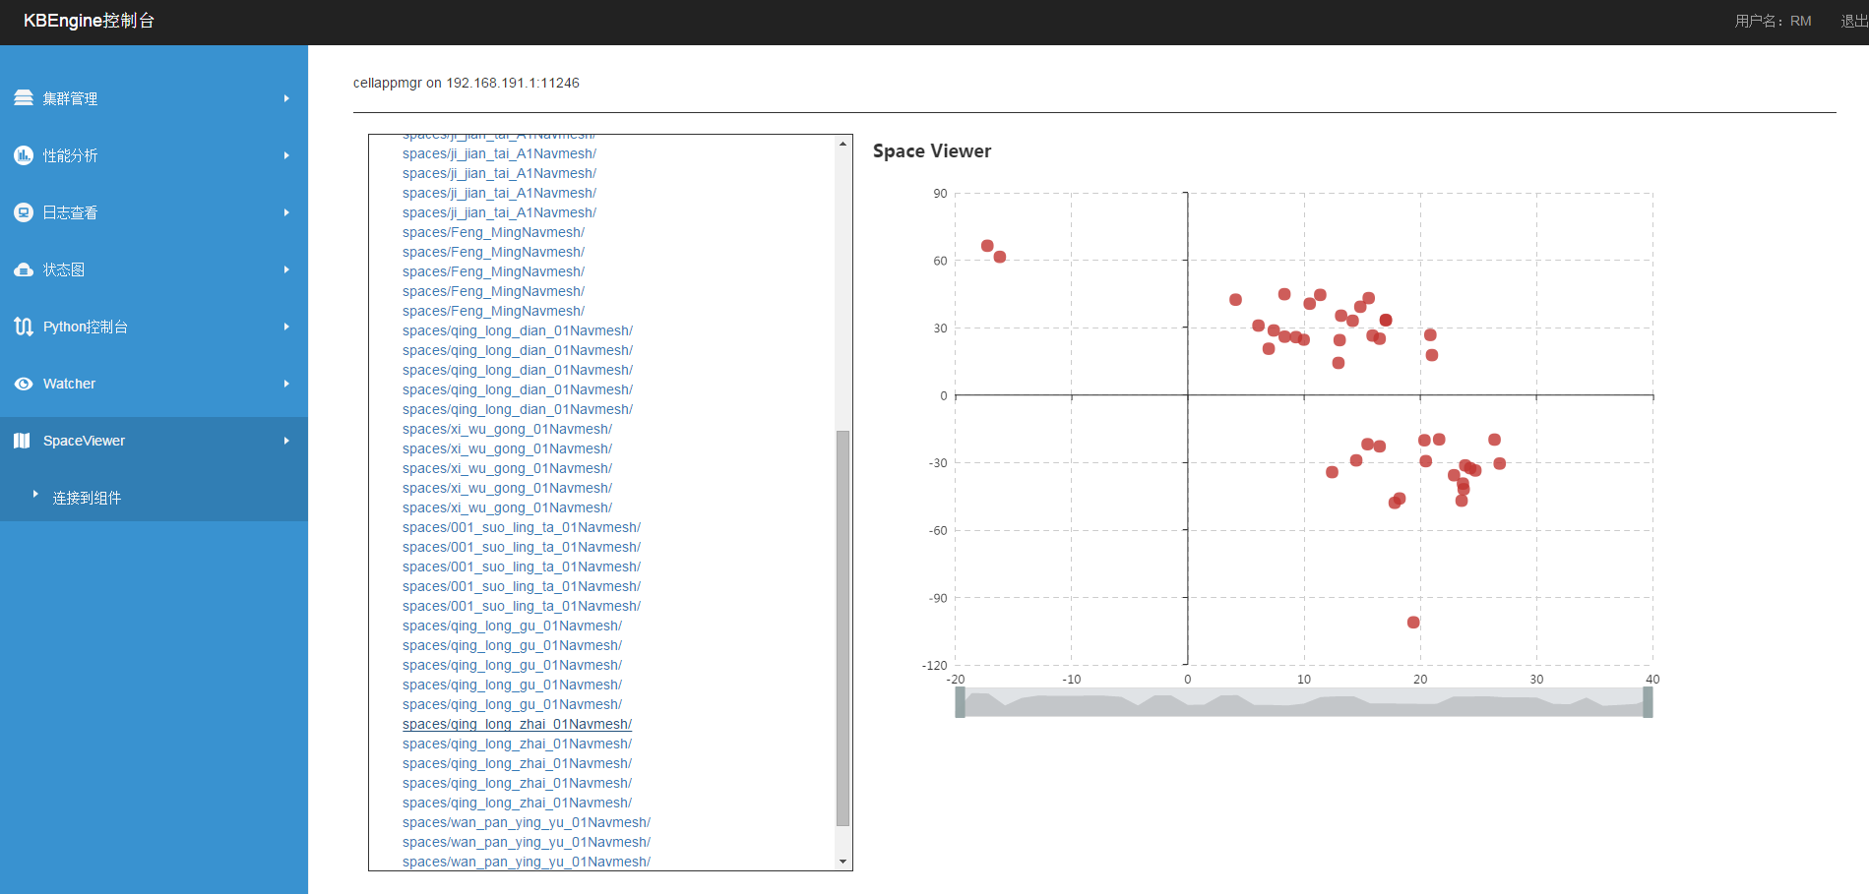The height and width of the screenshot is (894, 1869).
Task: Click the 性能分析 bar chart icon
Action: (x=24, y=155)
